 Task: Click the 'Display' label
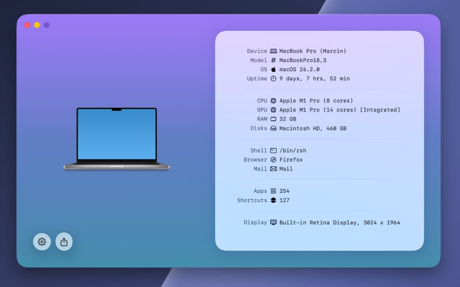255,222
